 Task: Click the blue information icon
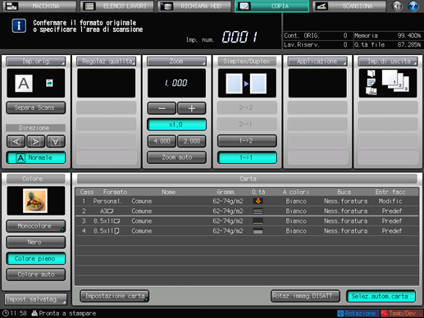click(19, 26)
